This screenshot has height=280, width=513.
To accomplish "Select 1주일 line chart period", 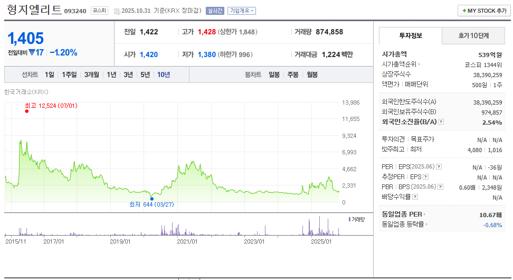I will (x=69, y=74).
